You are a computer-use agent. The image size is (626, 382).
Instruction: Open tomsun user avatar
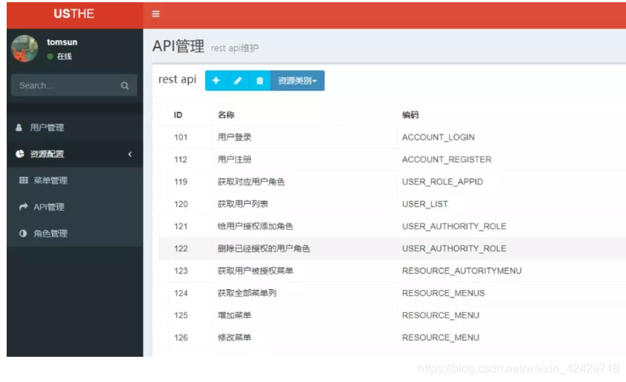pos(24,49)
